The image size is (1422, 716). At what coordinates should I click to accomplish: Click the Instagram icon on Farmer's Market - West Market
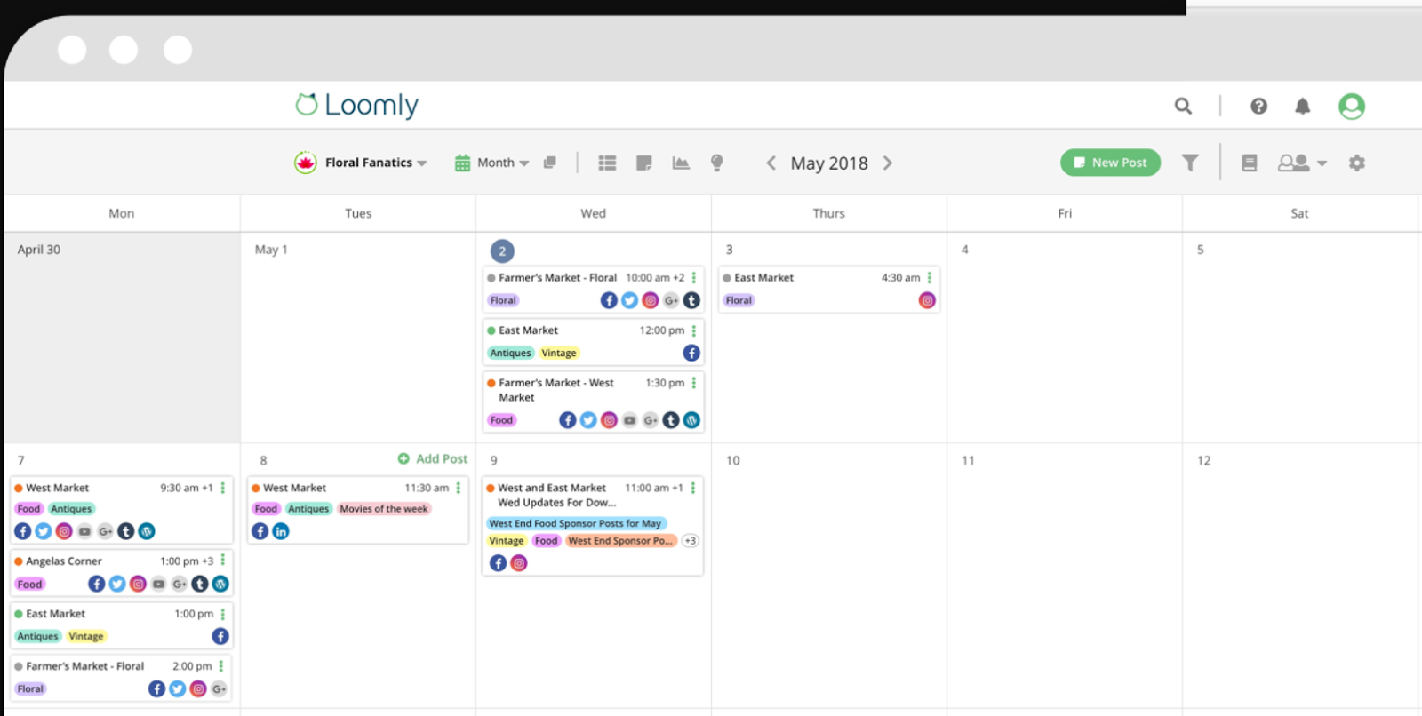[609, 420]
